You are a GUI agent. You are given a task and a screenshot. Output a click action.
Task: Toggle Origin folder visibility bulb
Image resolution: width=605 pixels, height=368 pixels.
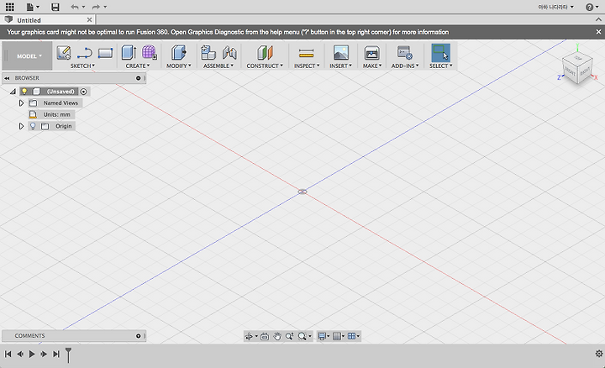pyautogui.click(x=33, y=126)
